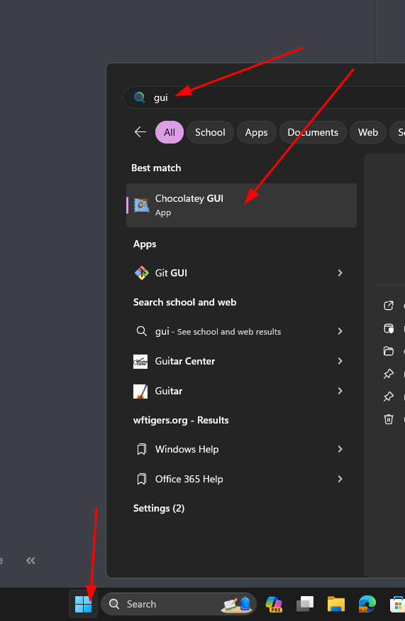Click the Office 365 Help bookmark icon
This screenshot has width=405, height=621.
(x=141, y=479)
